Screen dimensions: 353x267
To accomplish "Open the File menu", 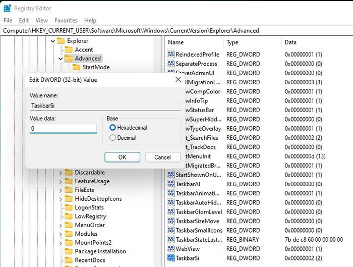I will (8, 20).
